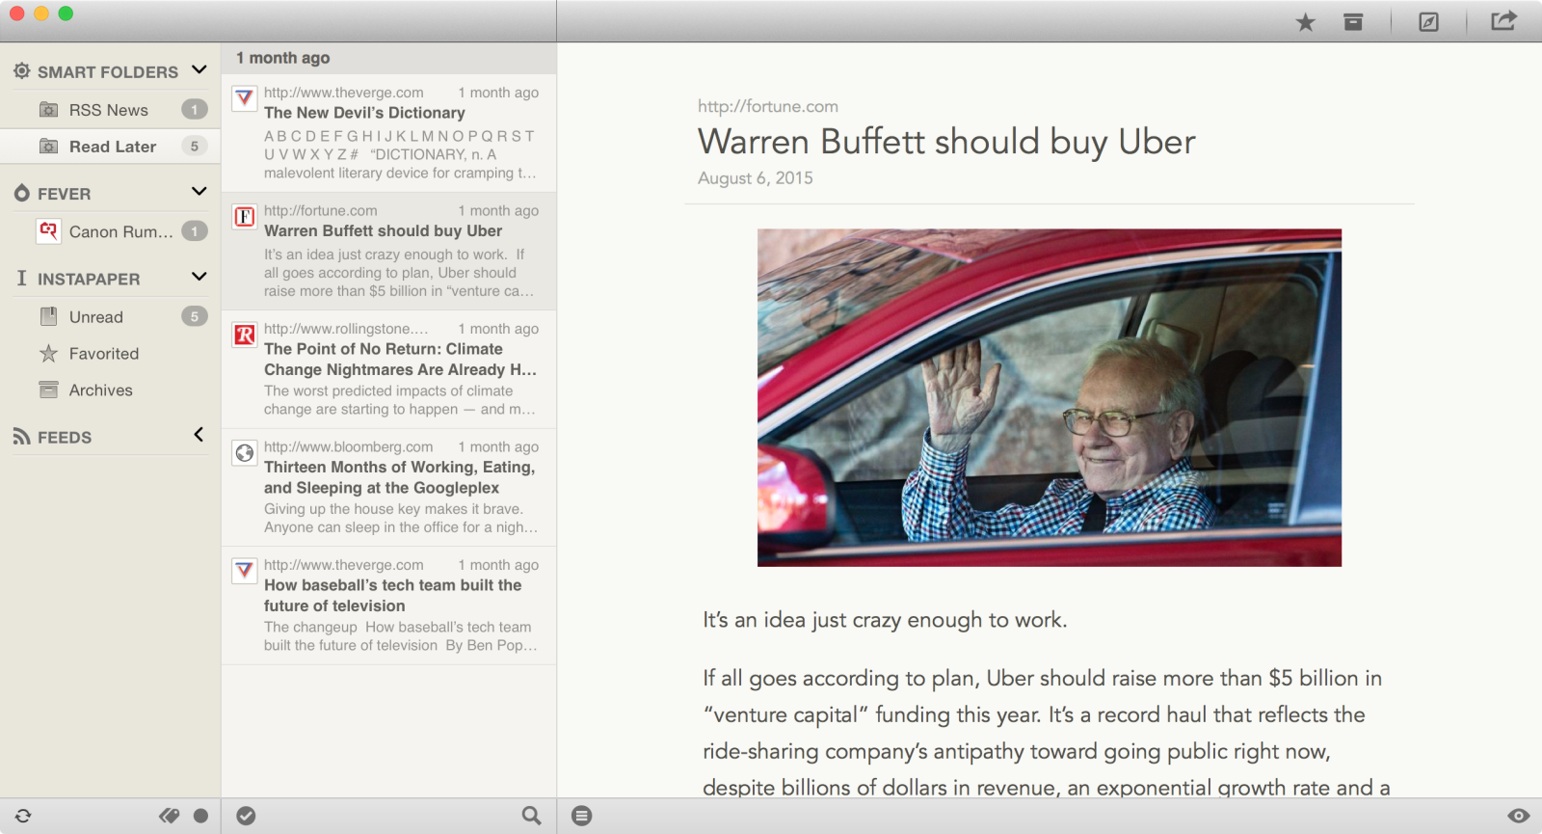
Task: Click the Fortune favicon in the article list
Action: 245,216
